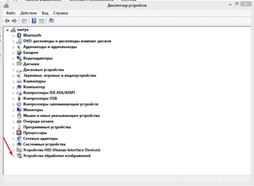Expand the Звуковые, игровые и видеоустройства node
This screenshot has width=254, height=186.
tap(14, 76)
